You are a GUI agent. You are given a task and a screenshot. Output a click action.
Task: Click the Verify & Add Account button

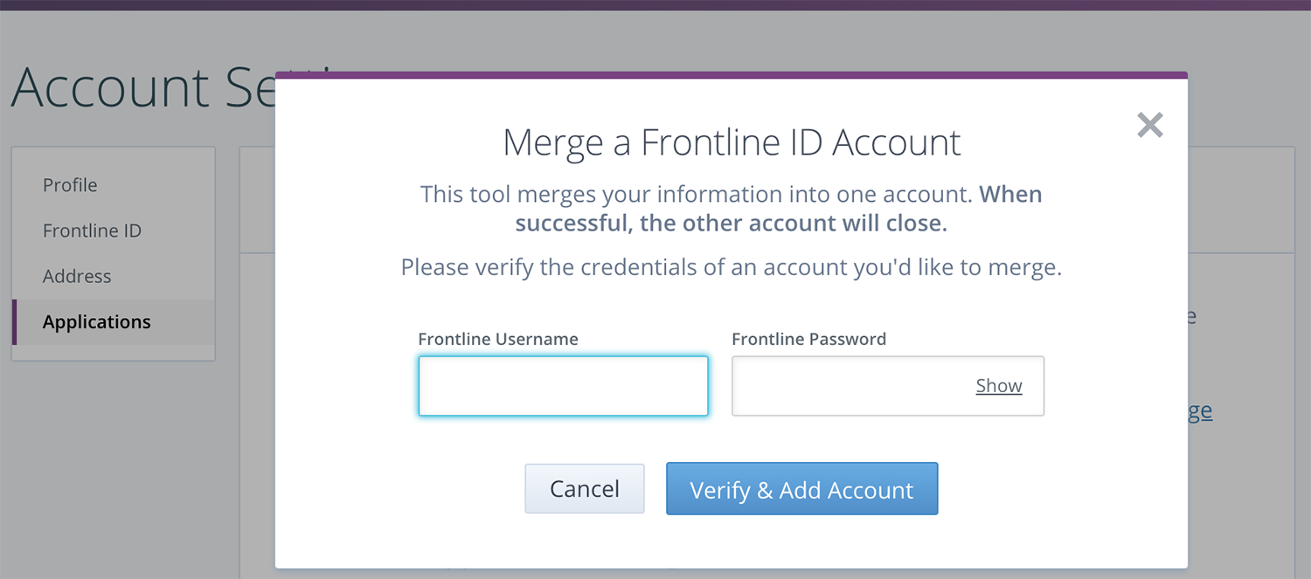(802, 489)
